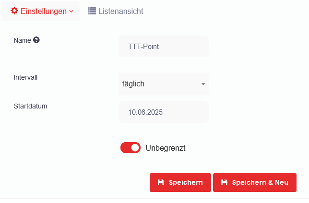Screen dimensions: 309x203
Task: Disable the Unbegrenzt toggle switch
Action: 130,148
